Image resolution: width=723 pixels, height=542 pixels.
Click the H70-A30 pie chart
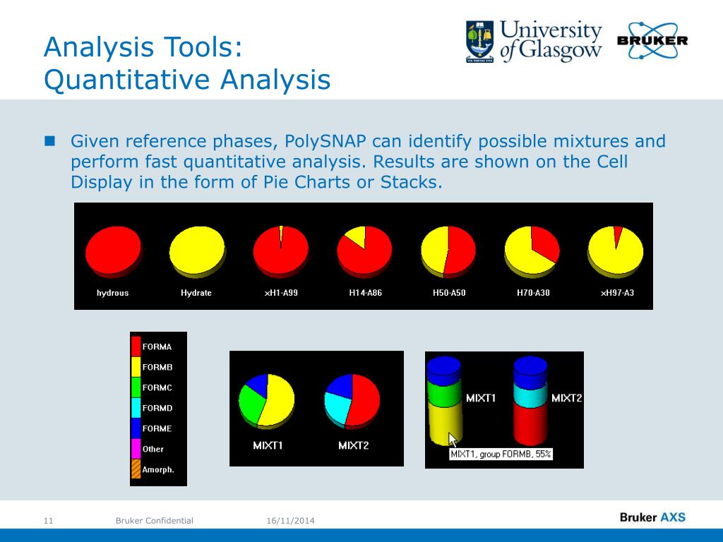point(532,252)
